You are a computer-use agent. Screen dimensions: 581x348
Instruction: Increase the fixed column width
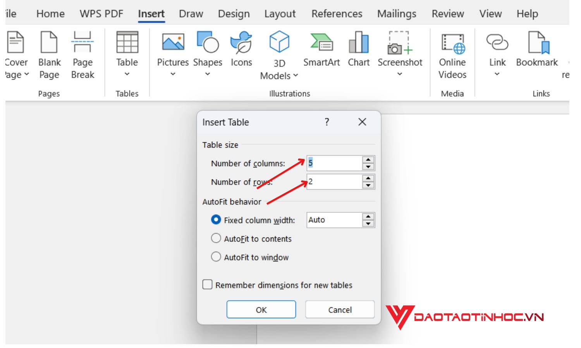[368, 216]
